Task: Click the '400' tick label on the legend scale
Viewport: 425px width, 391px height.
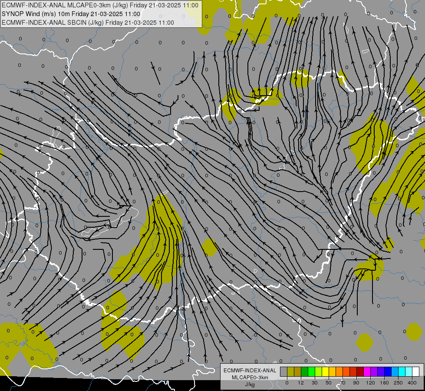Action: point(412,383)
